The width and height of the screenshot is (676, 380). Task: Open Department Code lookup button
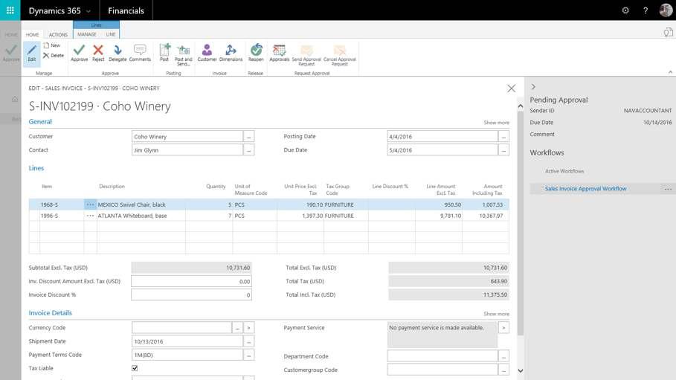(x=503, y=356)
